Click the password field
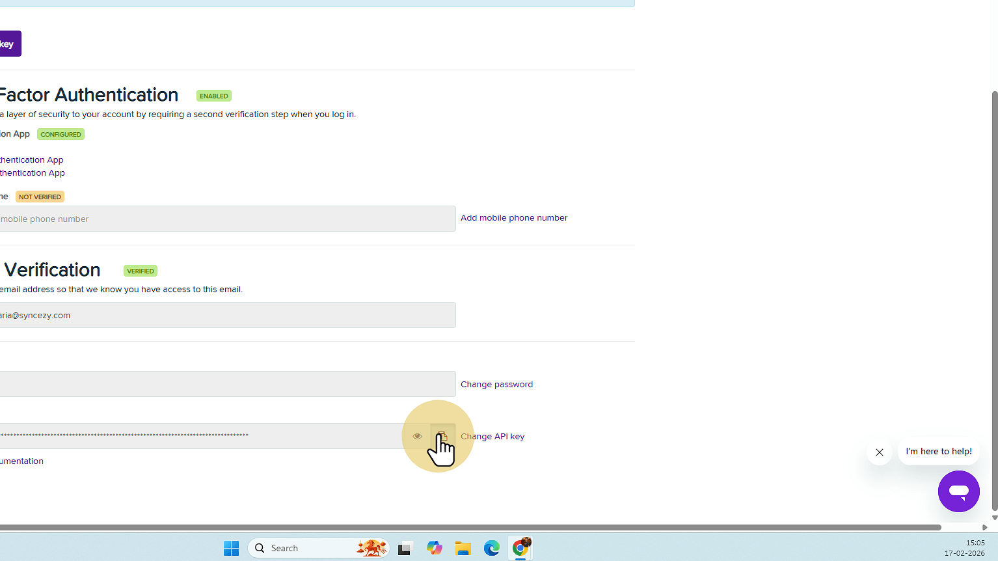The image size is (998, 561). point(221,384)
